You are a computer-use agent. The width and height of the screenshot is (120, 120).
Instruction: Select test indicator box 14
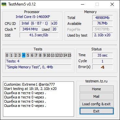pyautogui.click(x=65, y=55)
